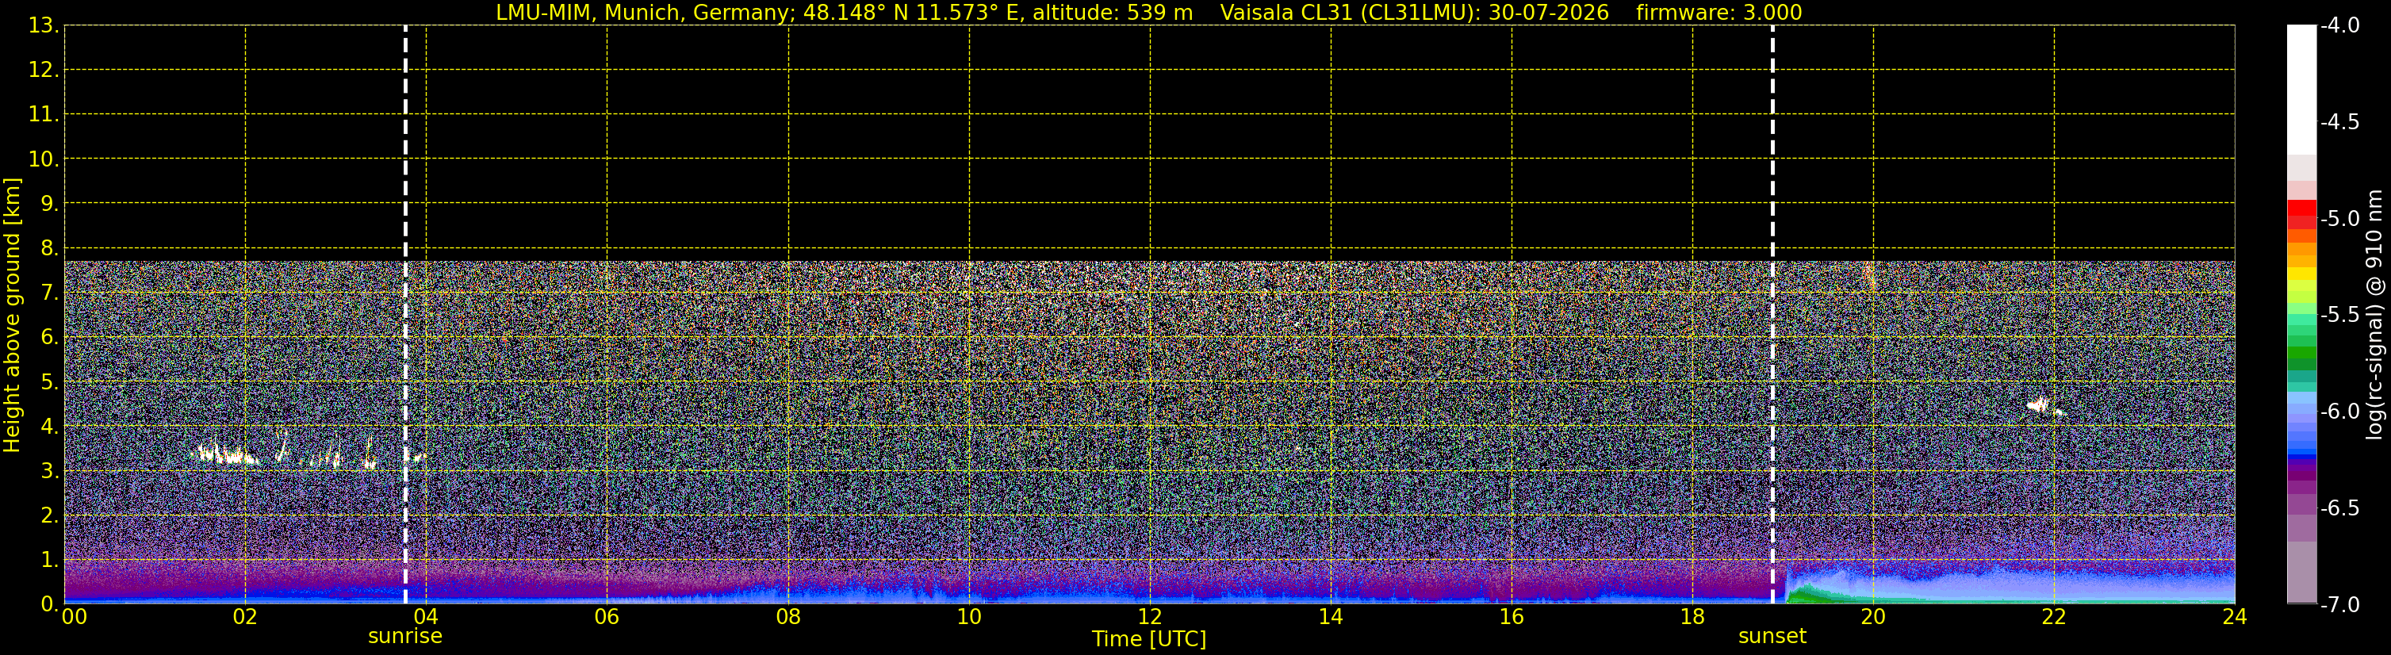Image resolution: width=2391 pixels, height=655 pixels.
Task: Click the '6.' height axis tick label
Action: (49, 338)
